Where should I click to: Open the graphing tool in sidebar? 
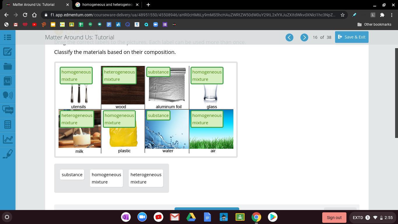pyautogui.click(x=8, y=139)
